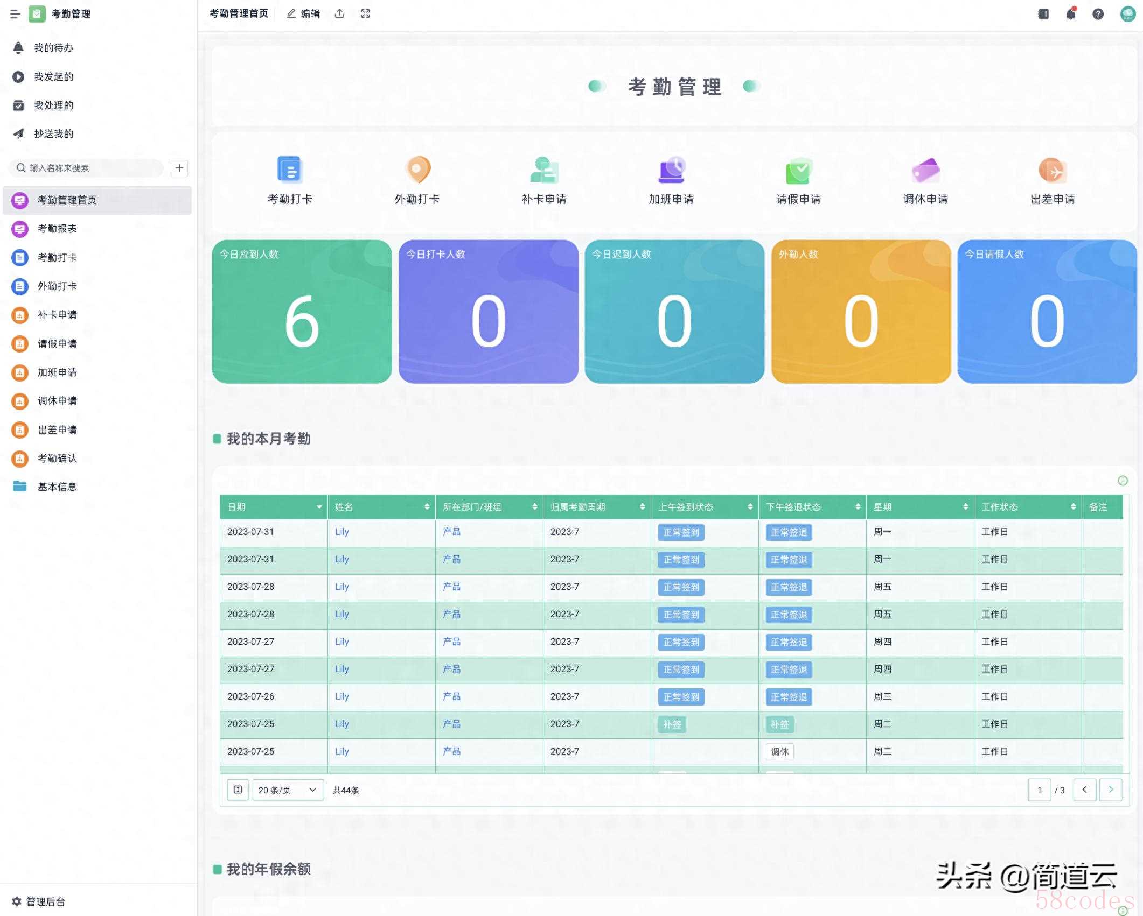Sort by 归属考勤周期 column arrows
The height and width of the screenshot is (916, 1143).
643,507
